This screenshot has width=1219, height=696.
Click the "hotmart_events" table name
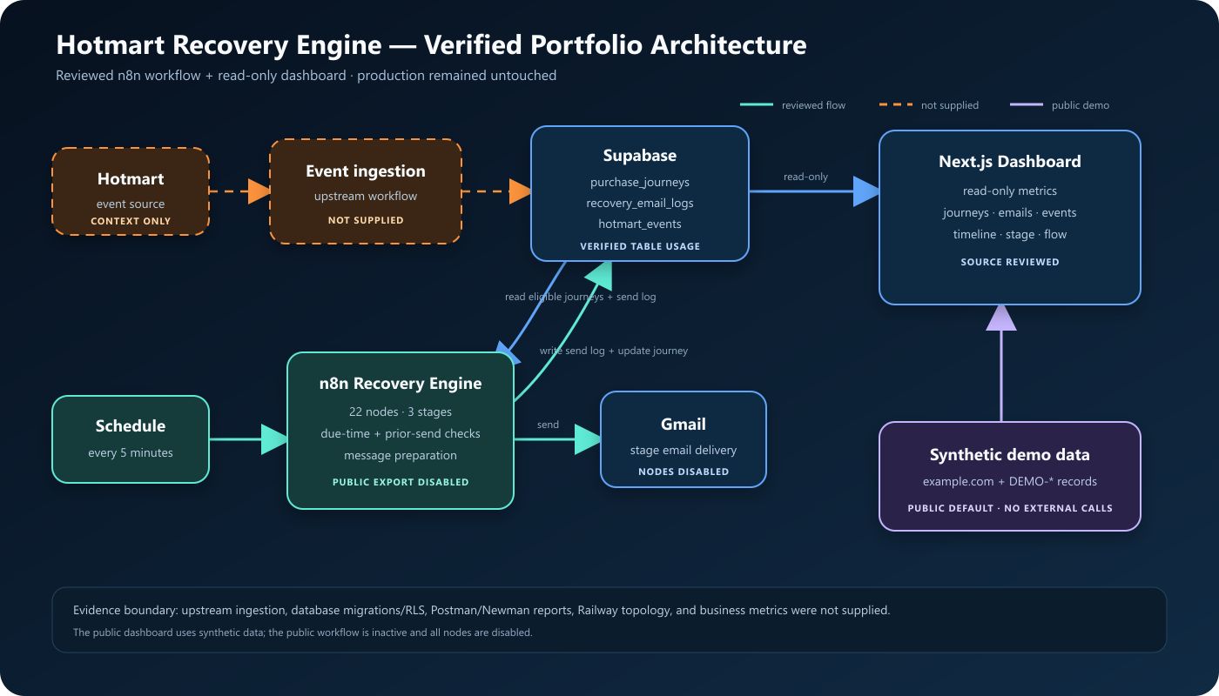pos(640,224)
